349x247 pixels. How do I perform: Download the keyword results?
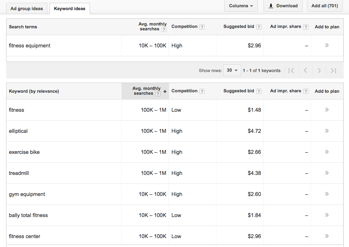click(283, 6)
